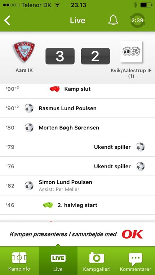Tap the green whistle icon at 2. halvleg start

pyautogui.click(x=48, y=205)
